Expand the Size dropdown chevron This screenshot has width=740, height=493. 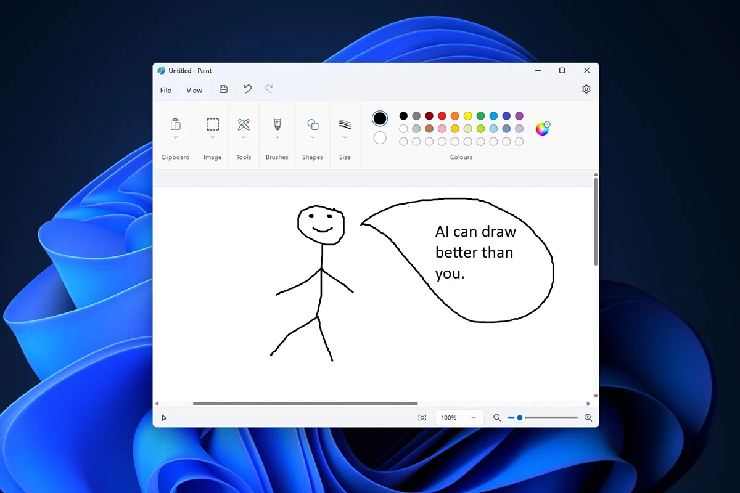coord(345,137)
